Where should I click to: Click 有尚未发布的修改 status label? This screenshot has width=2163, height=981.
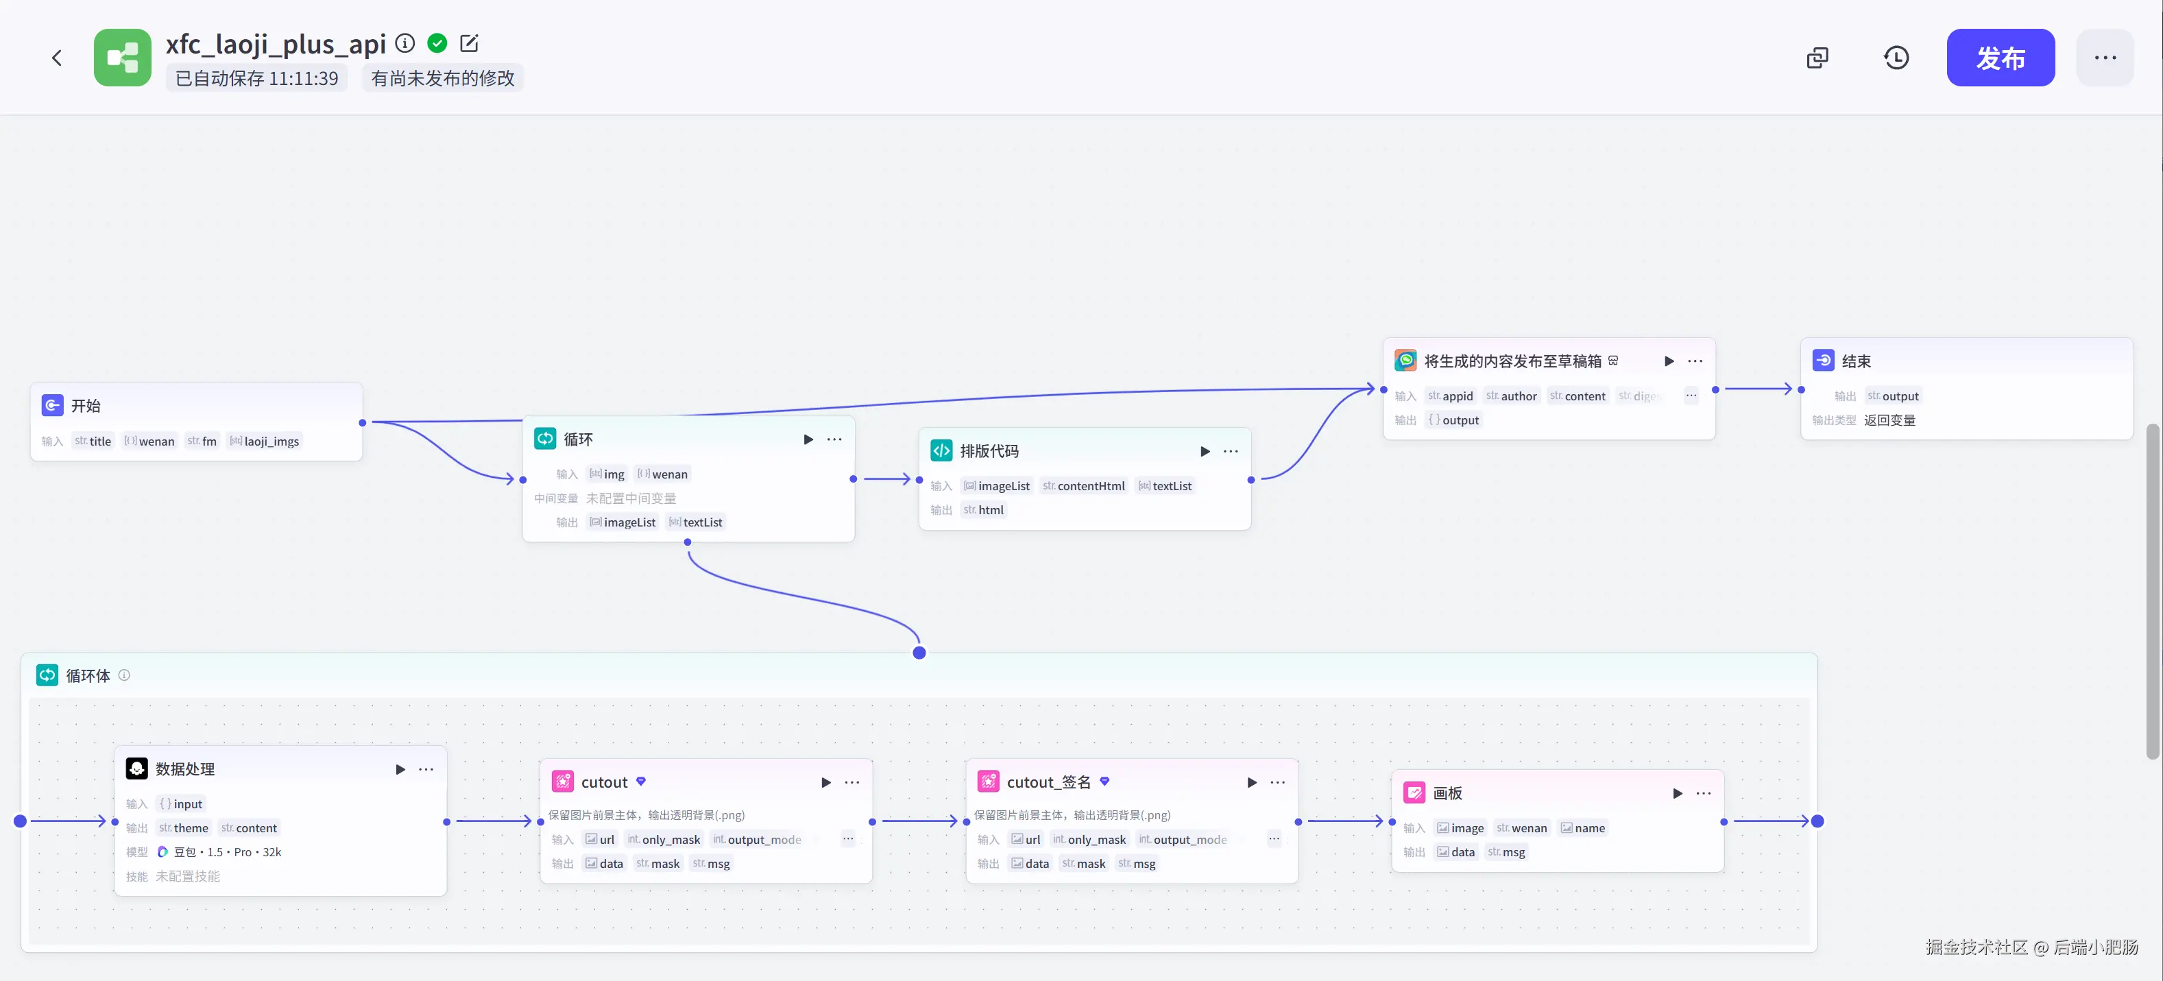pyautogui.click(x=442, y=78)
